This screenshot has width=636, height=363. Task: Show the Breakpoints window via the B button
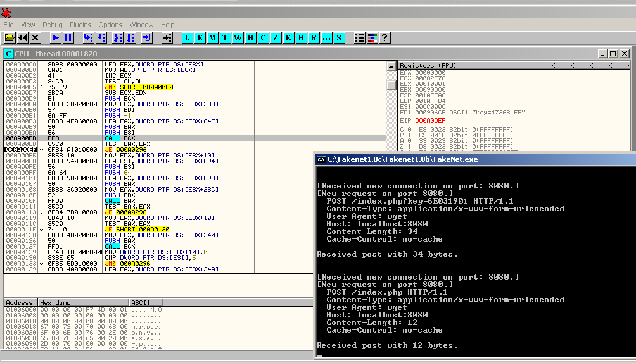[301, 38]
